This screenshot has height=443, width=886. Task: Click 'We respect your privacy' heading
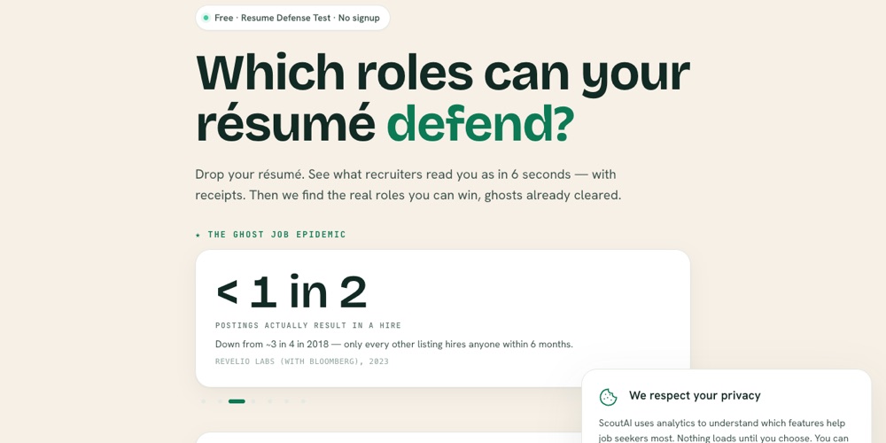pyautogui.click(x=695, y=395)
